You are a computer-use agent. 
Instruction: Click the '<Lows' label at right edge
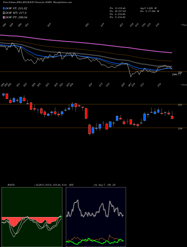click(x=184, y=85)
